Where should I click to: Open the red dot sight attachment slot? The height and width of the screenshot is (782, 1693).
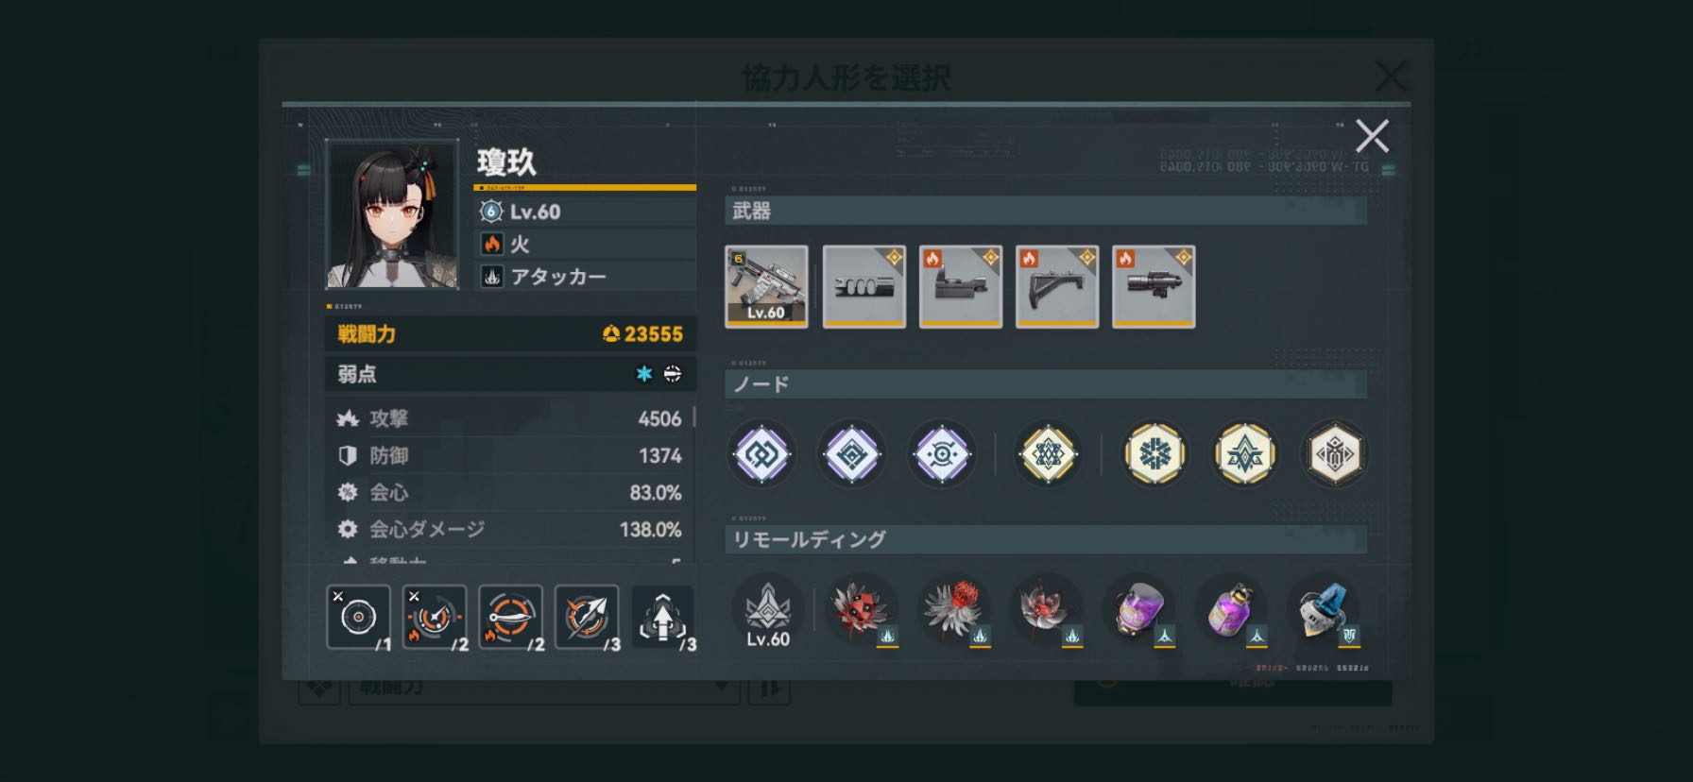(961, 287)
